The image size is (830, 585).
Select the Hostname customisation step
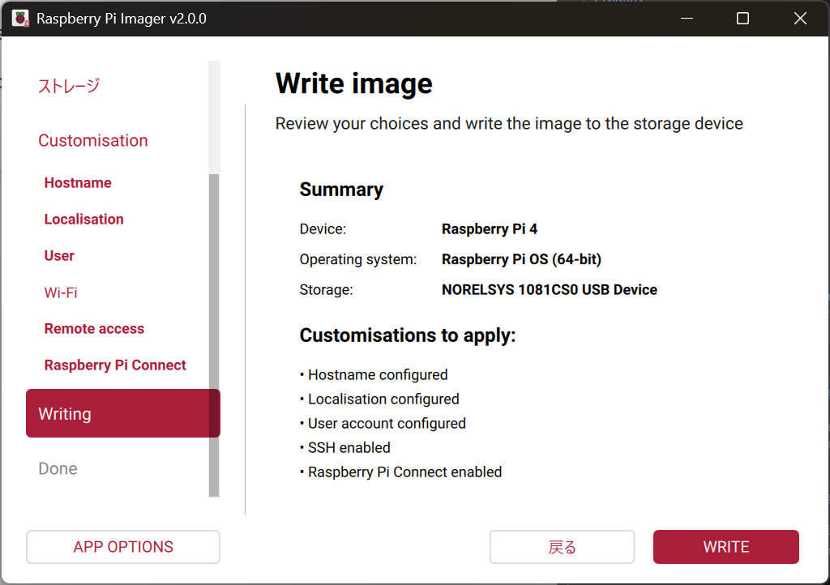78,182
